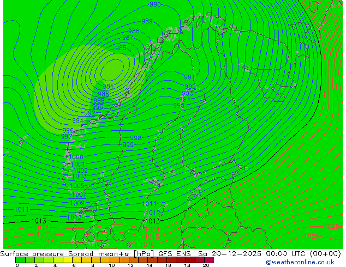The image size is (346, 267).
Task: Click the 1002 isobar label
Action: (81, 171)
